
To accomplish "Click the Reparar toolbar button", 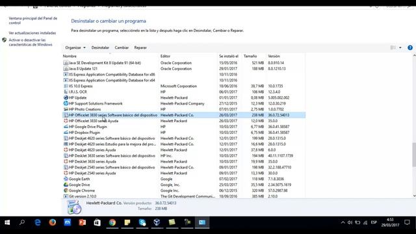I will [140, 47].
